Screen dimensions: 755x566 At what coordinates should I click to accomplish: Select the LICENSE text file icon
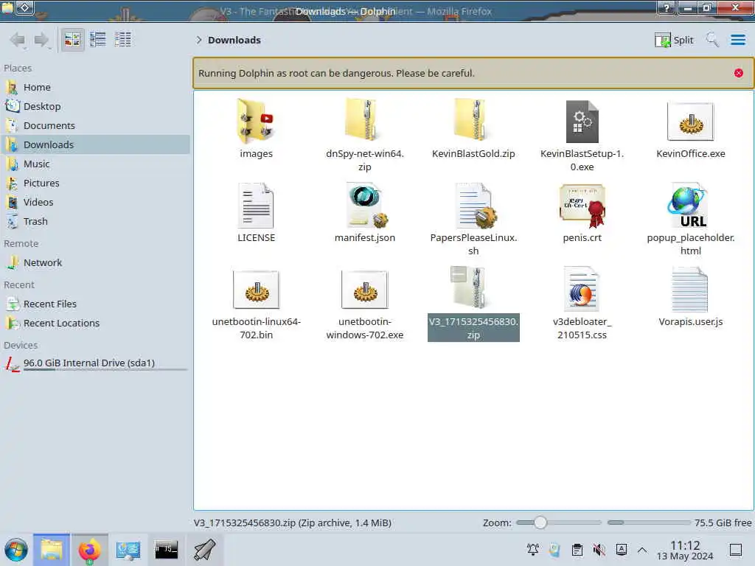pyautogui.click(x=256, y=206)
